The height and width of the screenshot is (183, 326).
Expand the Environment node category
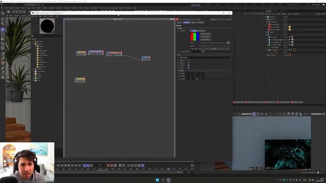[34, 71]
